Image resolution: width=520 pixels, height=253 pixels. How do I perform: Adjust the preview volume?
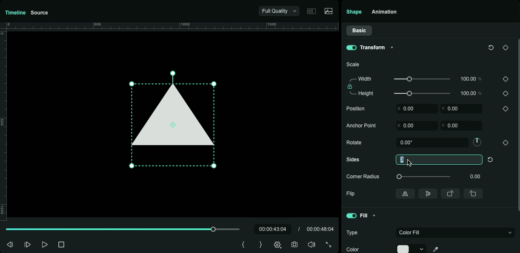(x=311, y=245)
